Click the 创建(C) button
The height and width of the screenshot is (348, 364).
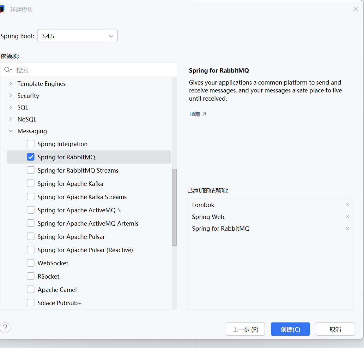(290, 329)
